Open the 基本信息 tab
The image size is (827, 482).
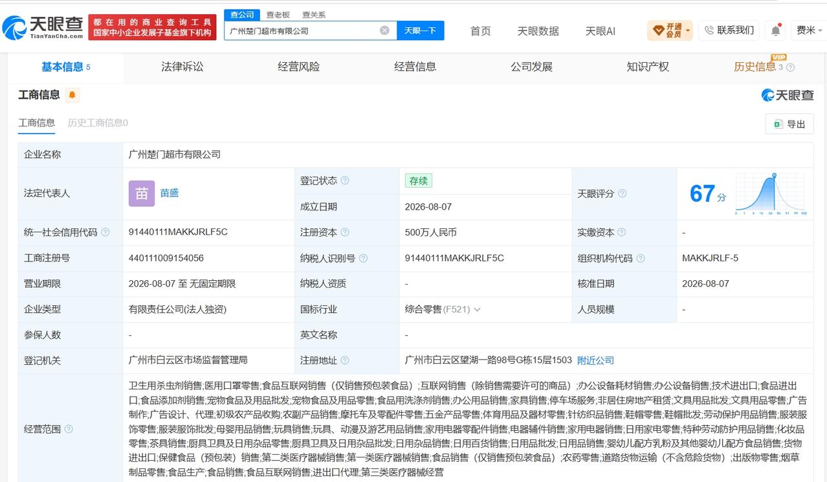pos(65,67)
